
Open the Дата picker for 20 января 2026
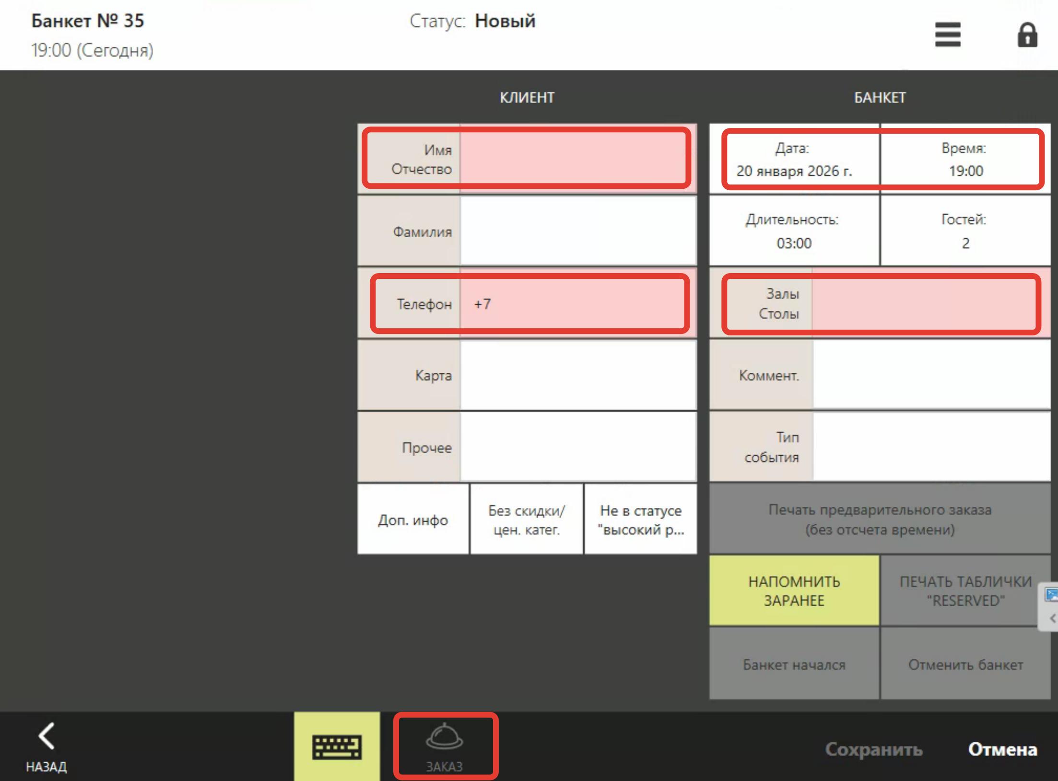(794, 160)
